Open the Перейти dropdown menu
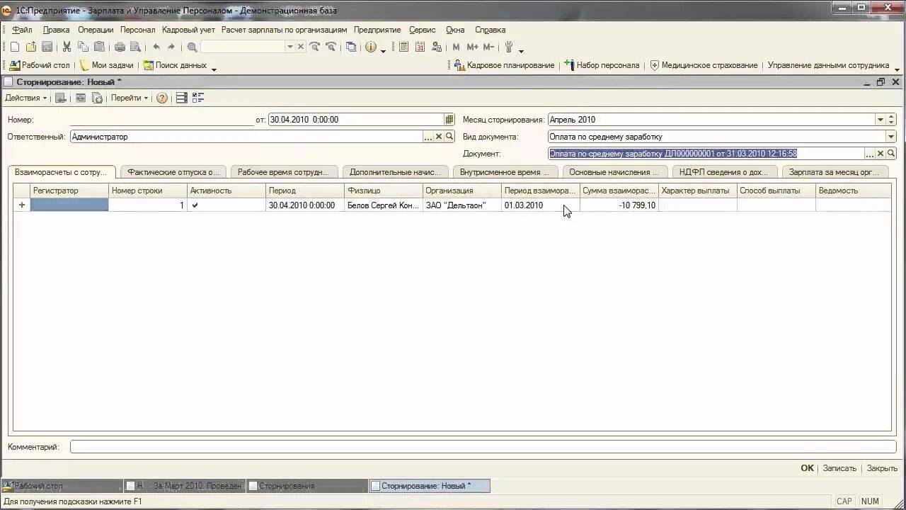 click(x=130, y=98)
